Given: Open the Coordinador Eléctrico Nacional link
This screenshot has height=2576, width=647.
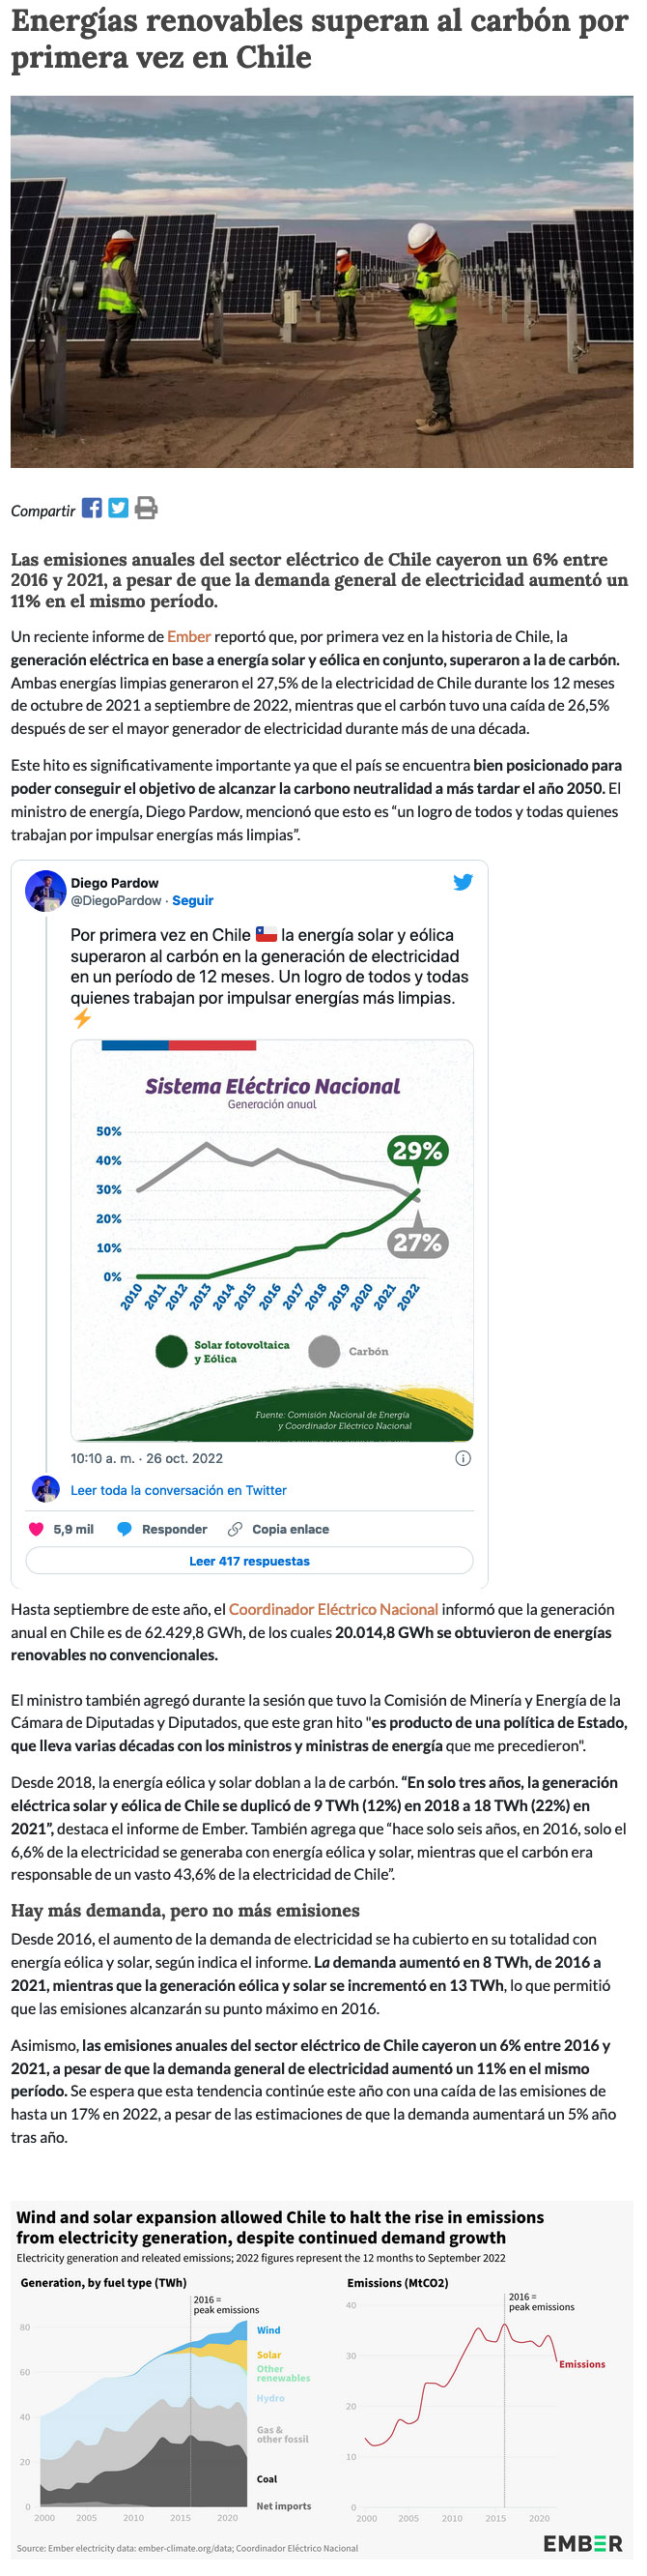Looking at the screenshot, I should click(x=333, y=1609).
